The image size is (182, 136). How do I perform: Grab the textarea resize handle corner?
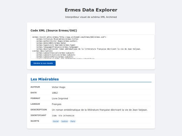coord(154,58)
